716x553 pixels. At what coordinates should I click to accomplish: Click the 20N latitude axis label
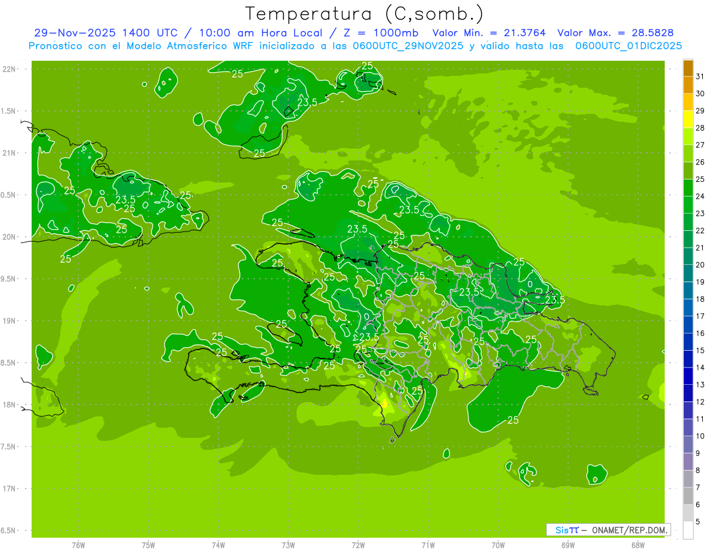(9, 237)
